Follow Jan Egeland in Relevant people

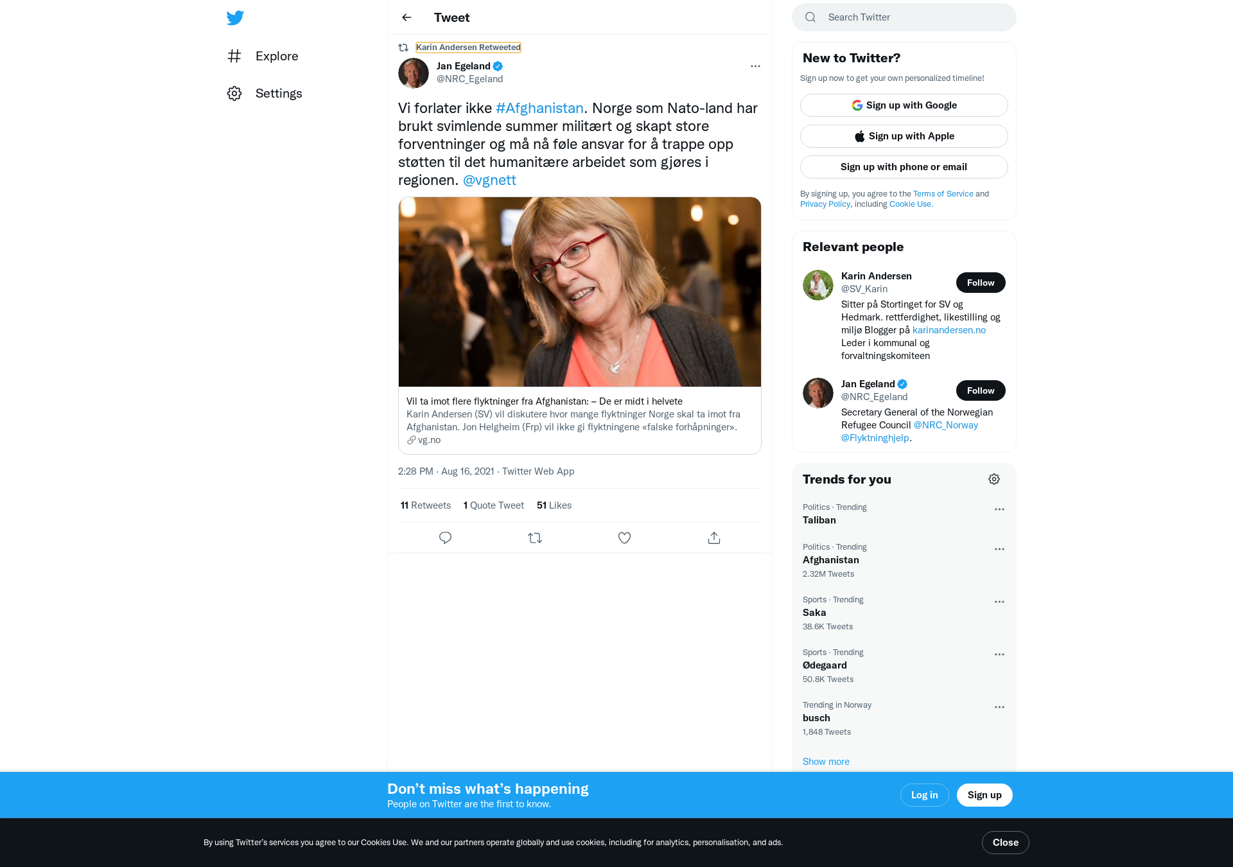tap(980, 390)
